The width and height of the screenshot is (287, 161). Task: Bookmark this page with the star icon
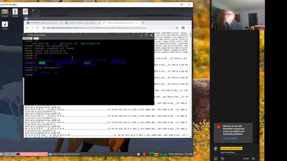[177, 28]
